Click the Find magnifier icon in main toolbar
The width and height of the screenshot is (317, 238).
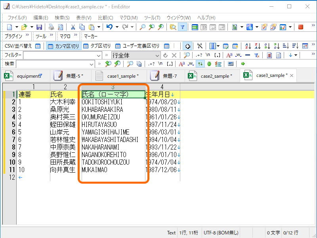[143, 27]
